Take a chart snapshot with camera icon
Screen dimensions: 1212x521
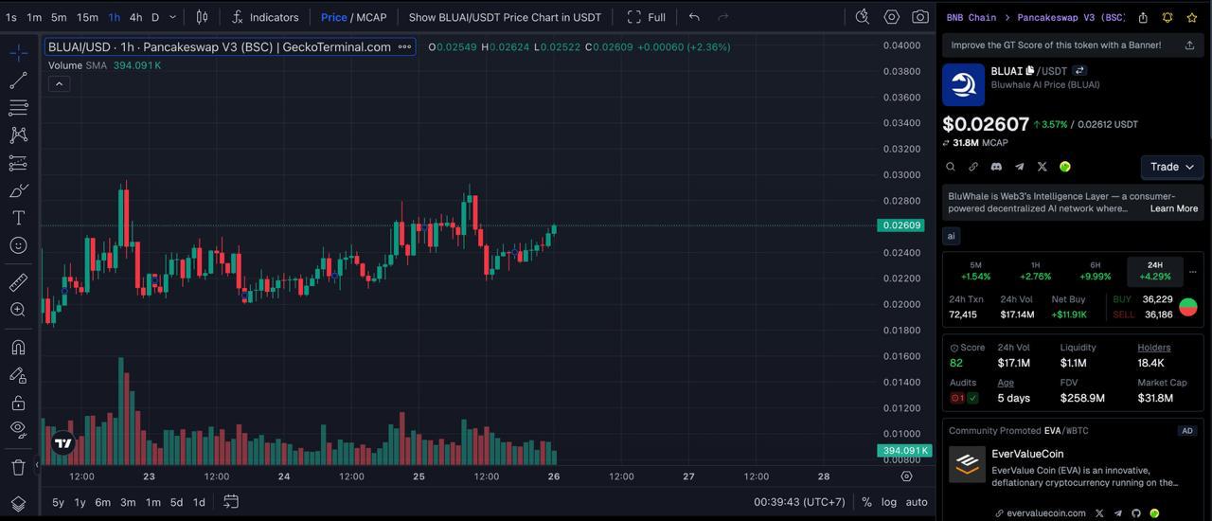coord(920,17)
